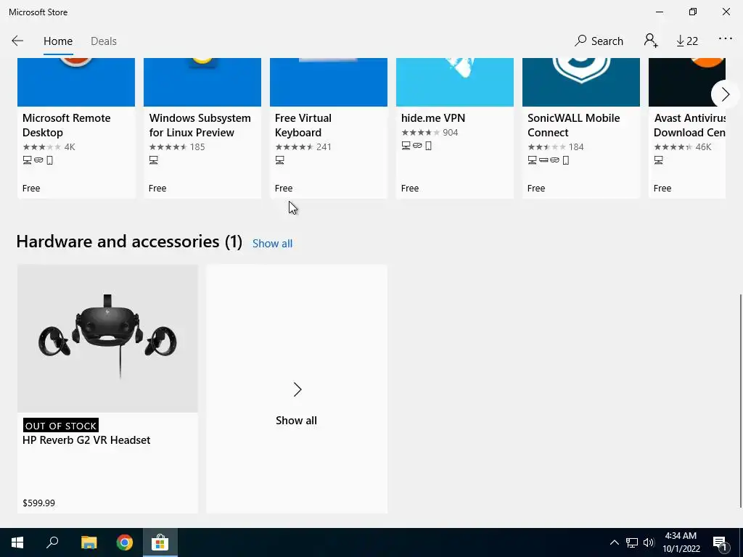Open Downloads and updates (22)
Viewport: 743px width, 557px height.
click(687, 41)
